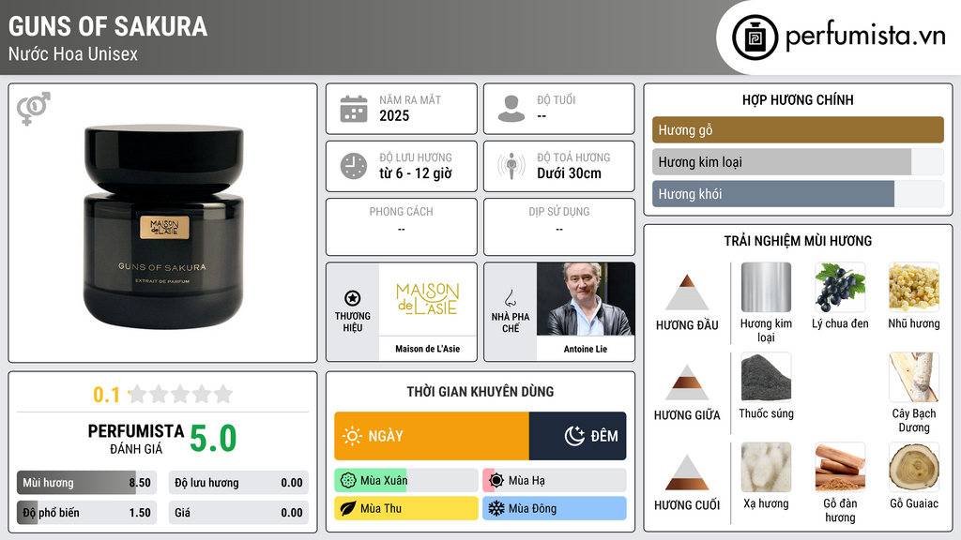Click the snowflake icon next to Mùa Đông
The image size is (961, 540).
(x=496, y=508)
